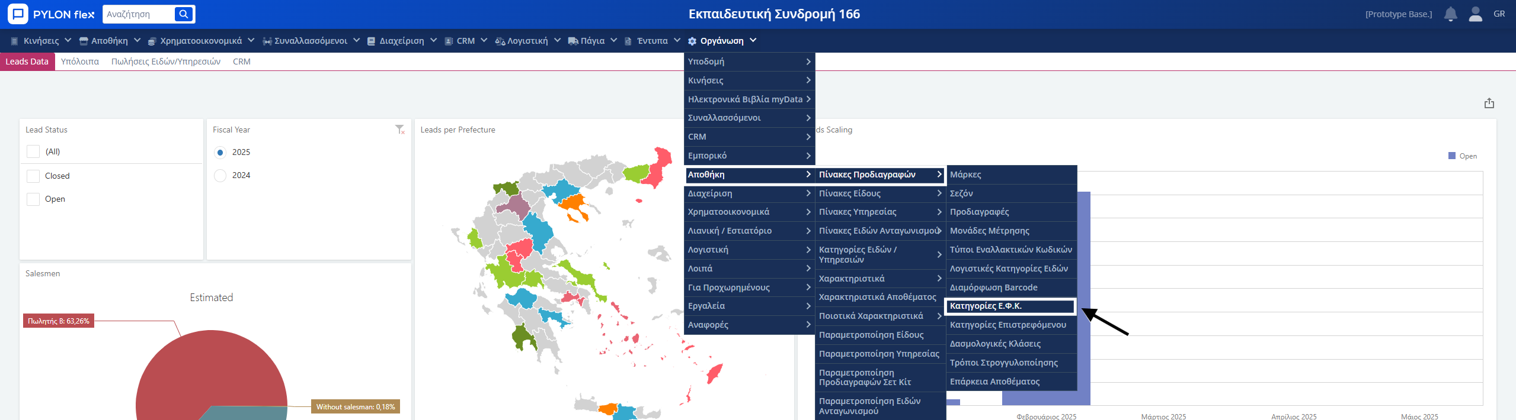Expand the Συναλλασσόμενοι top menu chevron
The image size is (1516, 420).
coord(356,40)
